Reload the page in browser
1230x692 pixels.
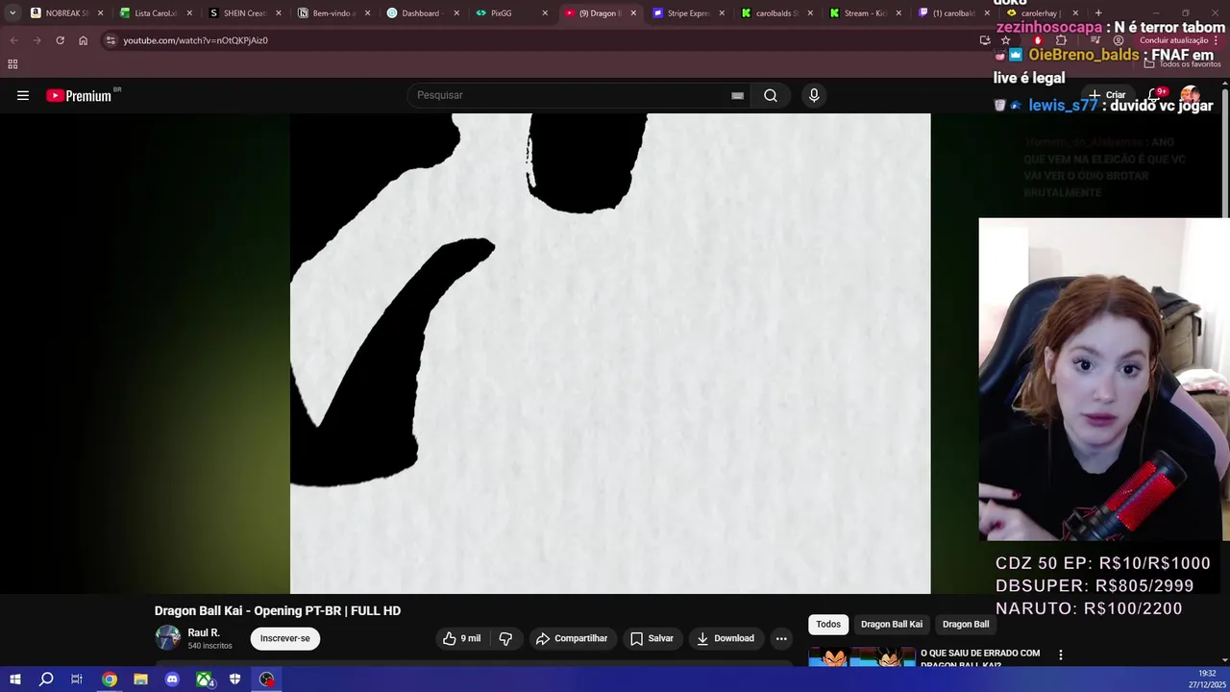click(60, 40)
